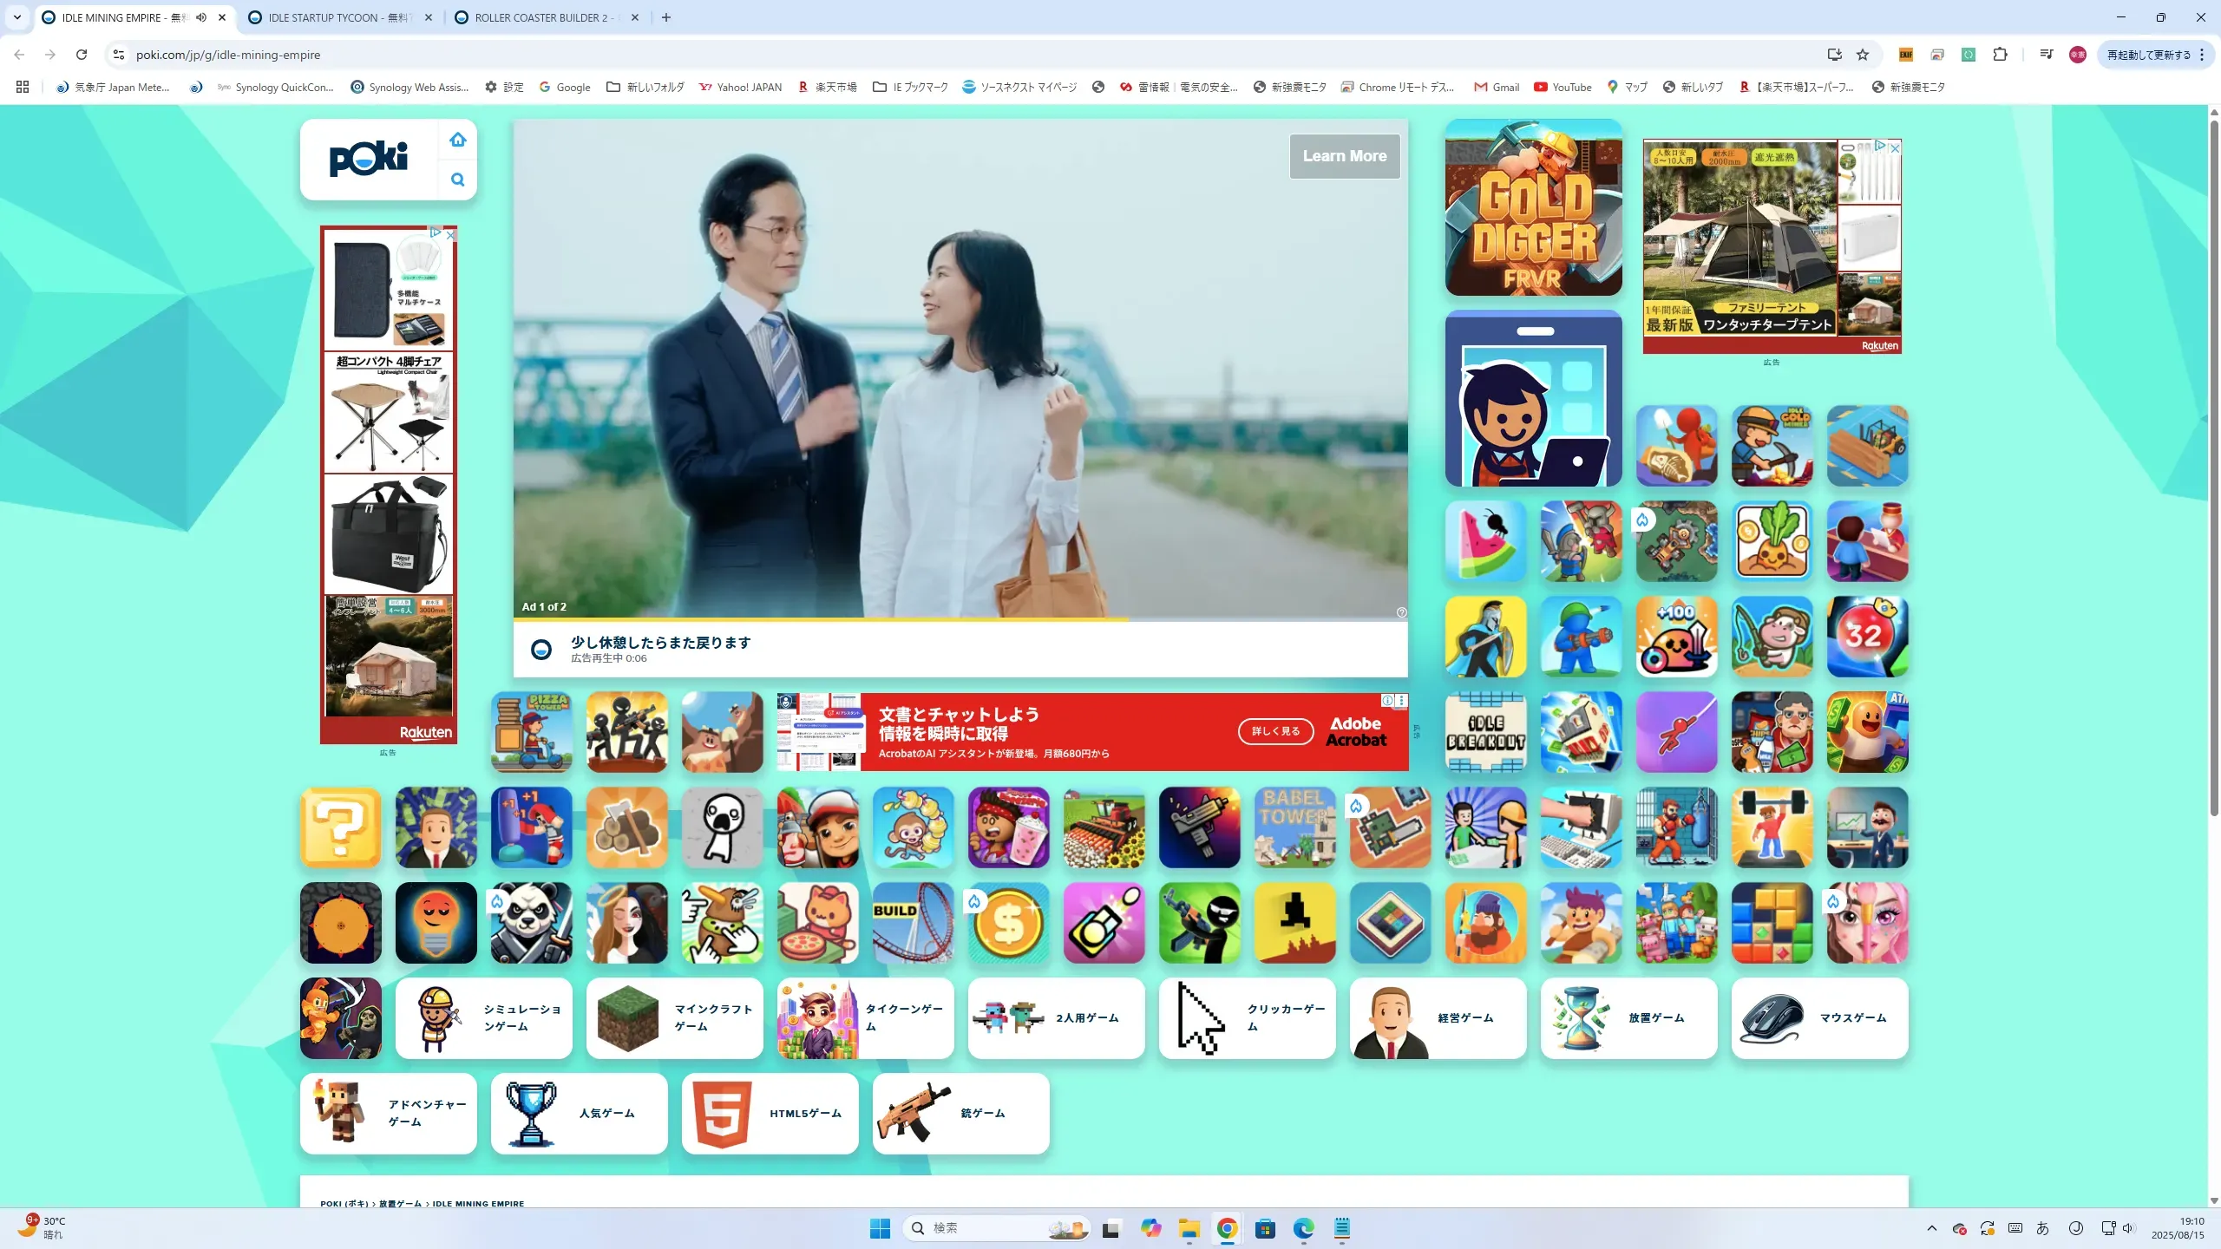Toggle the Japanese IME indicator in system tray
Screen dimensions: 2221x1249
point(2042,1228)
